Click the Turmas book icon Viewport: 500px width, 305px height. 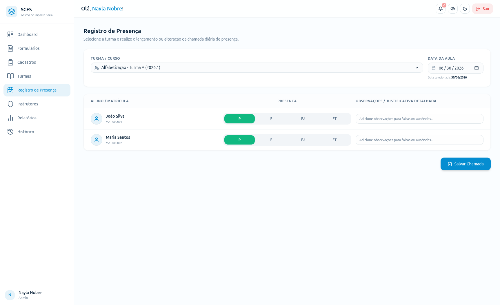[10, 76]
